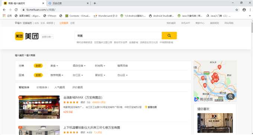
Task: Click the 注册 register link
Action: click(x=72, y=23)
